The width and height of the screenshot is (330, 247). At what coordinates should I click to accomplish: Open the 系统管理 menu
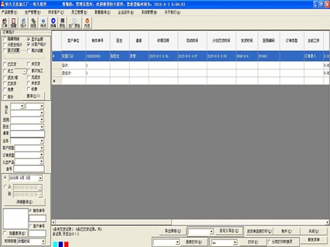[x=149, y=13]
